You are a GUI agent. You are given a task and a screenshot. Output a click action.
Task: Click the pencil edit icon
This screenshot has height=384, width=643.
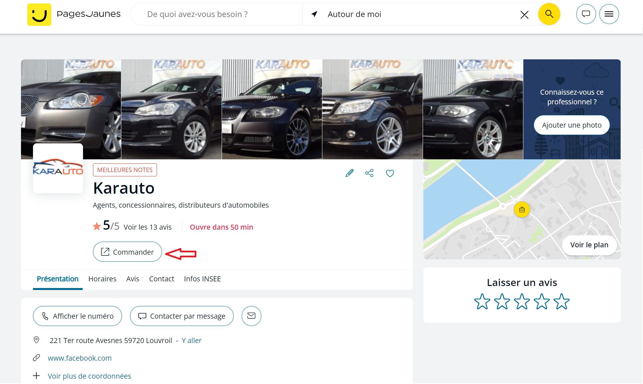tap(349, 173)
